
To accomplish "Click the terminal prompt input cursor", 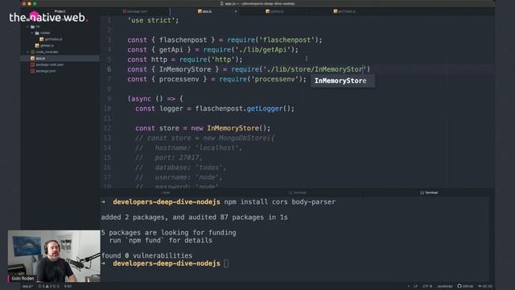I will coord(226,263).
